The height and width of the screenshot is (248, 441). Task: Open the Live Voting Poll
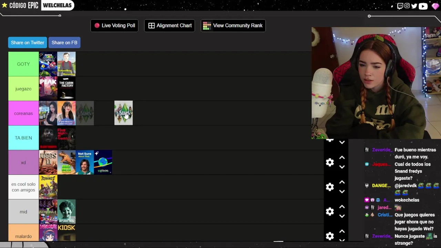pyautogui.click(x=114, y=25)
